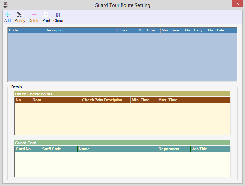The image size is (245, 186).
Task: Click the Modify pencil icon
Action: (x=20, y=15)
